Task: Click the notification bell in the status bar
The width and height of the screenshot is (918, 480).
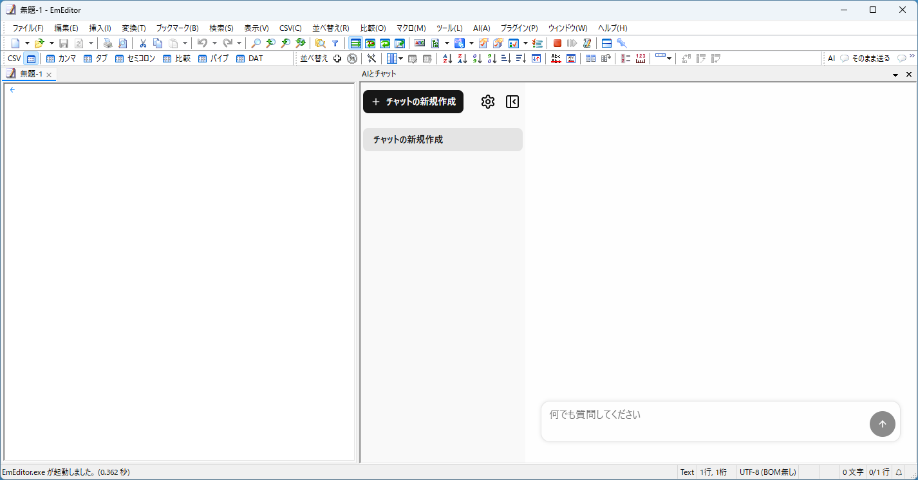Action: 899,472
